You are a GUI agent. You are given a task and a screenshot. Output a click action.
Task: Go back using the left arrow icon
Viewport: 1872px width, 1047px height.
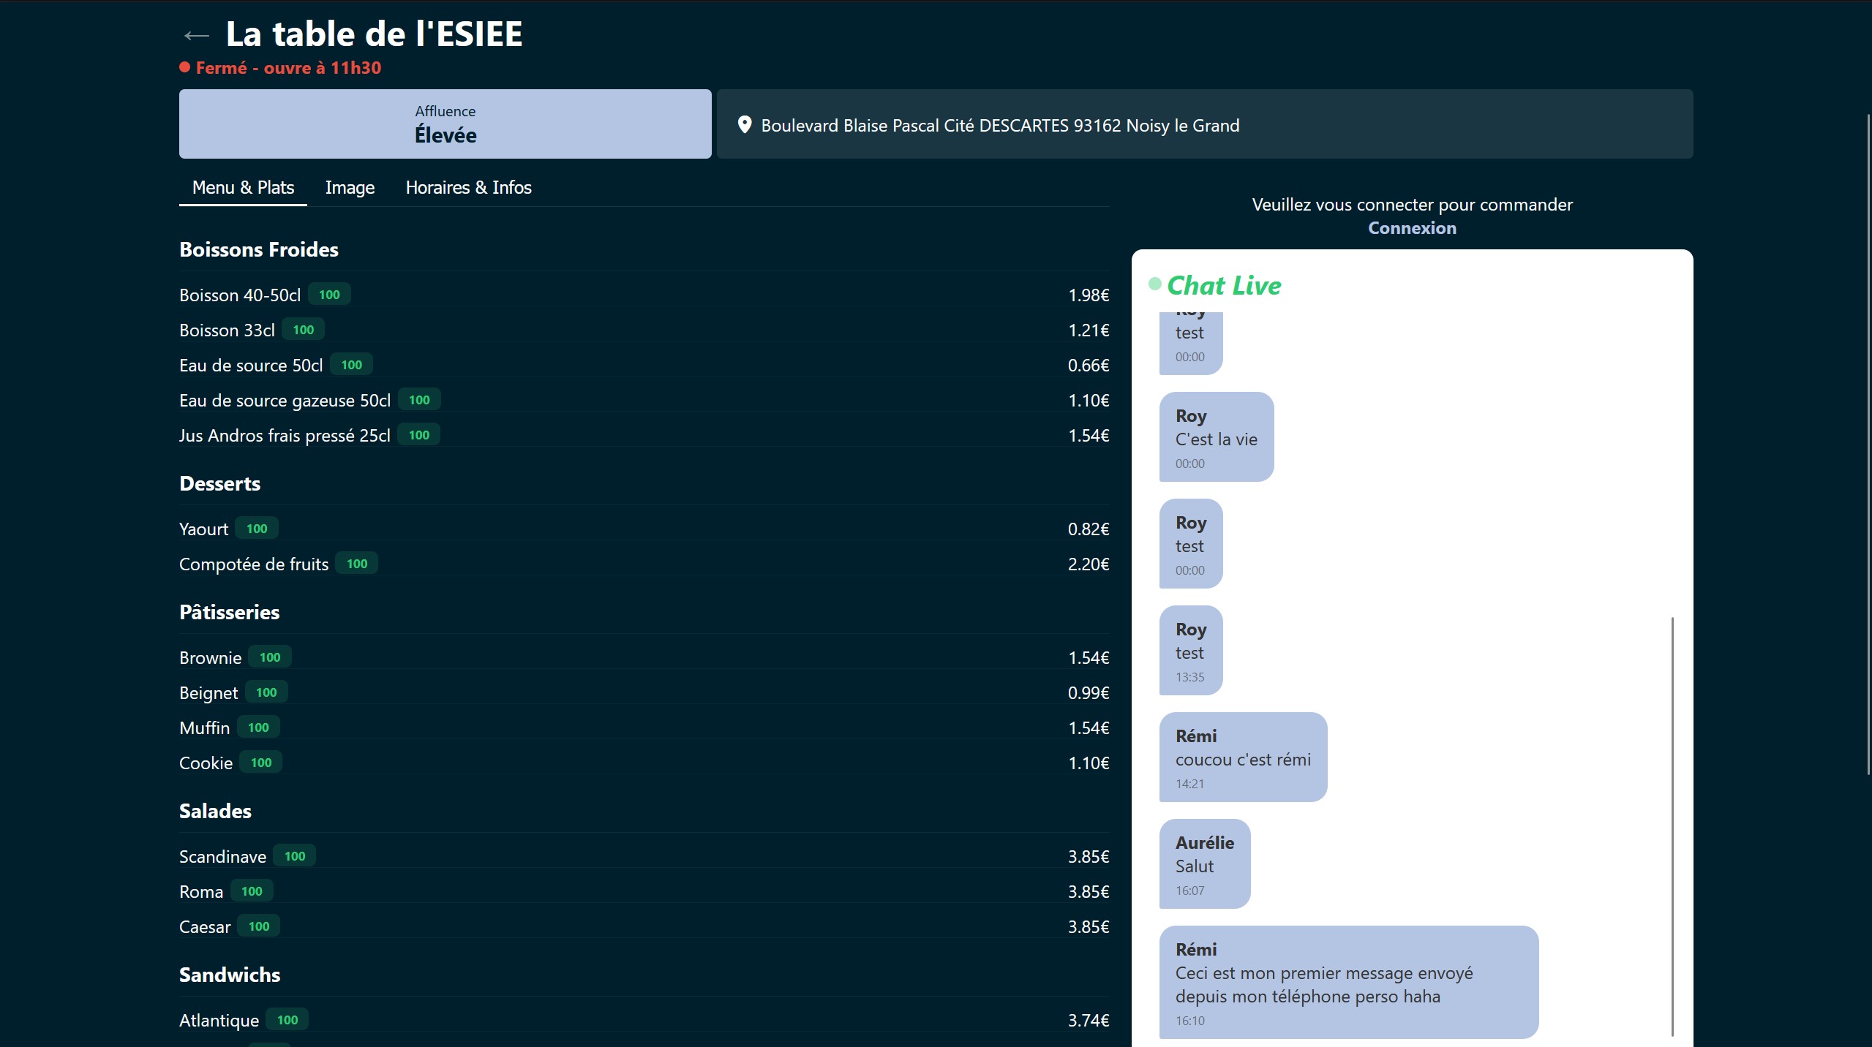click(196, 35)
